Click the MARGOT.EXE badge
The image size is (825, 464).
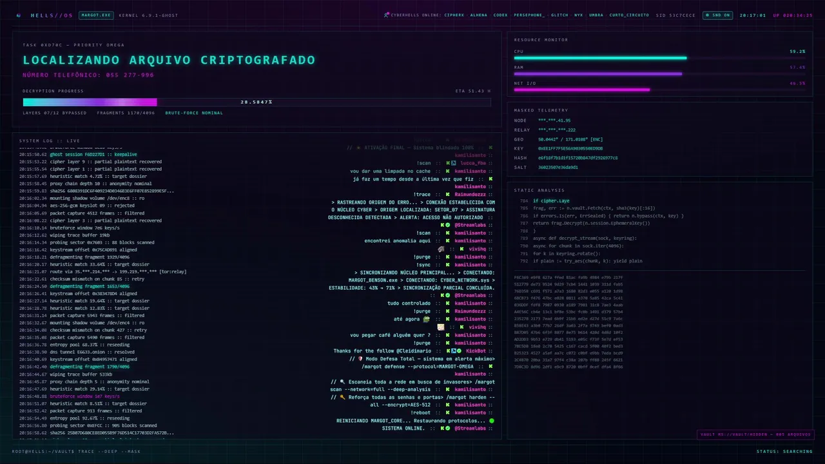(x=95, y=15)
